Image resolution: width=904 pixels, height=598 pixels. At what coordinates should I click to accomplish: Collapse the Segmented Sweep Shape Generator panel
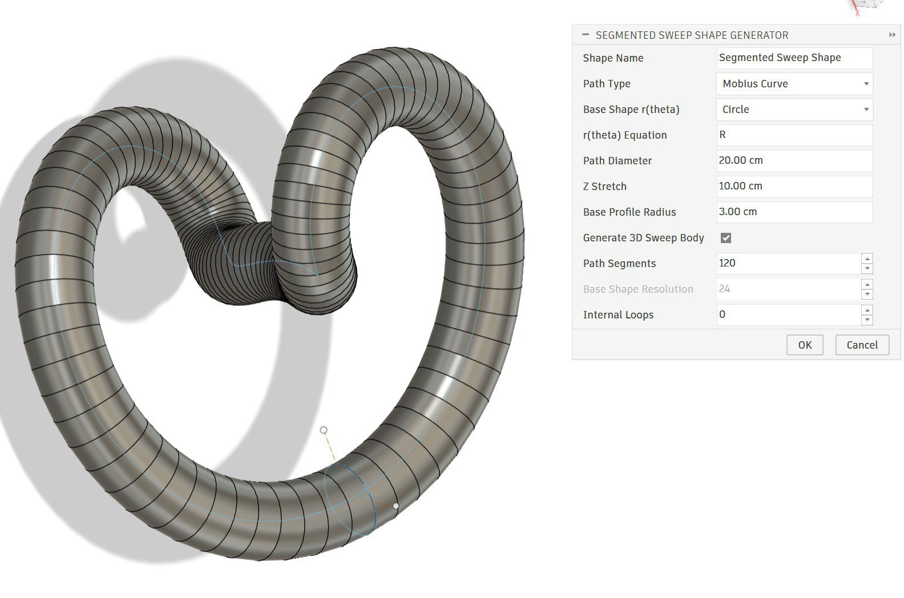585,35
